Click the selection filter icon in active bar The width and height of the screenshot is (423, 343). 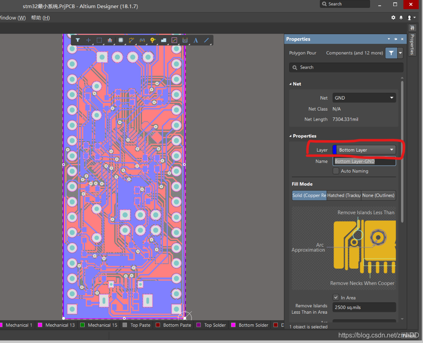coord(78,40)
